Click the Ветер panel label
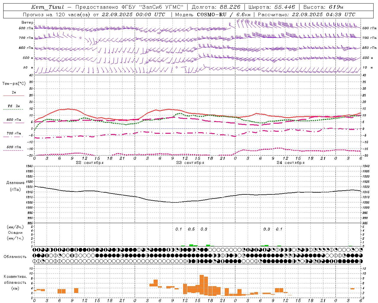Image resolution: width=378 pixels, height=303 pixels. (27, 22)
